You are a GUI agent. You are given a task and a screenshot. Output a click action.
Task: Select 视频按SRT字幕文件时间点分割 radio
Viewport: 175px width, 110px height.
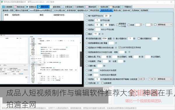(x=87, y=48)
